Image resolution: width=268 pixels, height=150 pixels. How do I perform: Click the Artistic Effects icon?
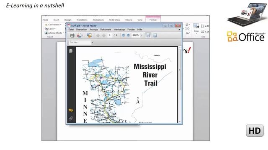pyautogui.click(x=46, y=33)
